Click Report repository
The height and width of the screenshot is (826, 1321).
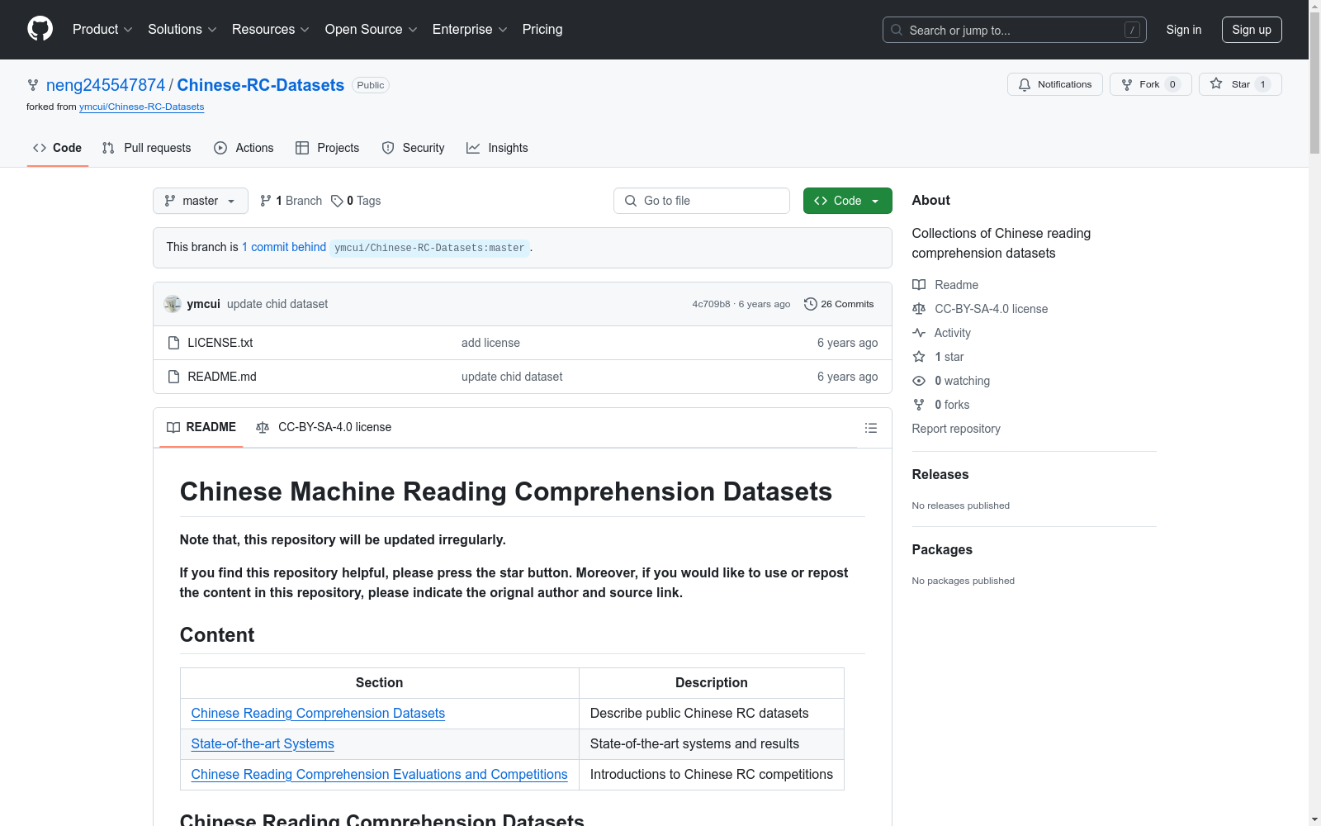(x=956, y=429)
